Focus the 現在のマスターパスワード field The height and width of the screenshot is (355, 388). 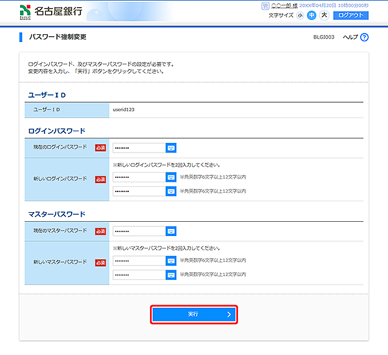138,231
